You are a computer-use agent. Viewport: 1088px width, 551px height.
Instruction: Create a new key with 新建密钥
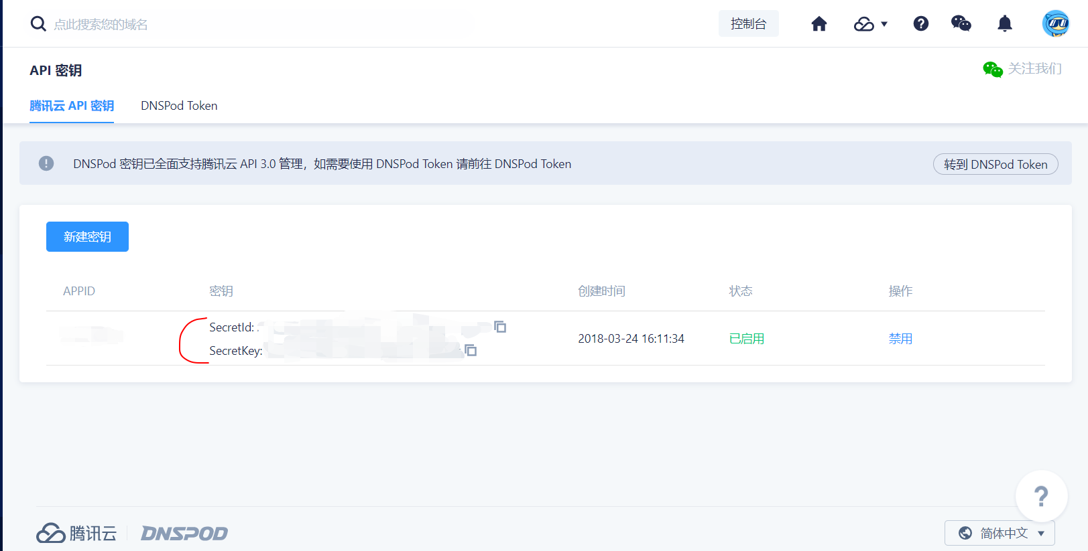click(x=87, y=236)
